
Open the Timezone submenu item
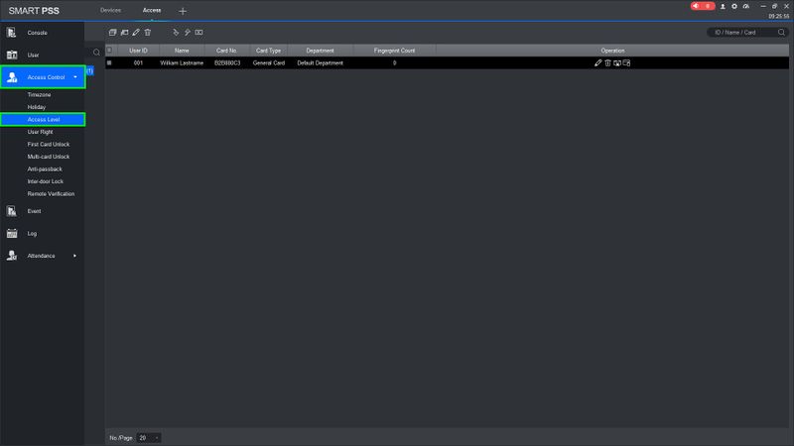(39, 94)
